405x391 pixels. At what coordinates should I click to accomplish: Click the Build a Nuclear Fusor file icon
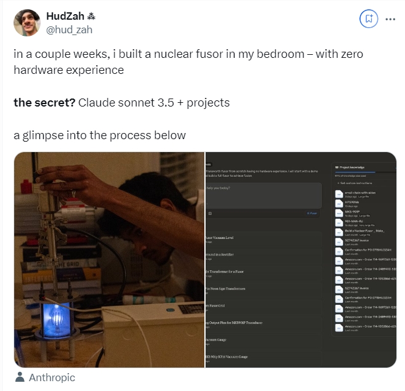[339, 233]
